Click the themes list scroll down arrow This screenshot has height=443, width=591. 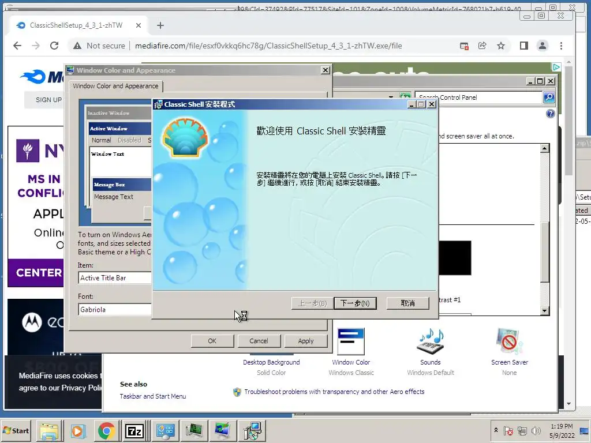click(x=545, y=311)
